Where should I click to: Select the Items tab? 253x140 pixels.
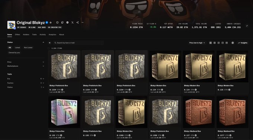pyautogui.click(x=10, y=35)
